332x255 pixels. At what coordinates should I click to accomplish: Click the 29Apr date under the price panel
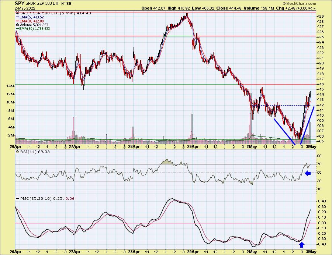click(193, 146)
